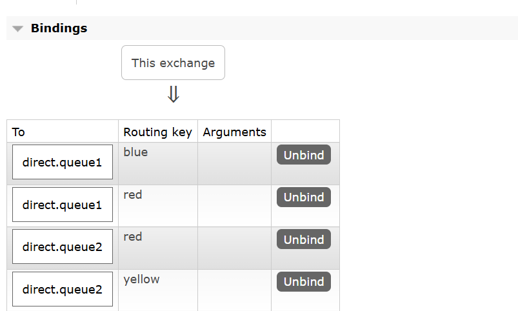Collapse the Bindings section triangle
The height and width of the screenshot is (311, 518).
17,29
